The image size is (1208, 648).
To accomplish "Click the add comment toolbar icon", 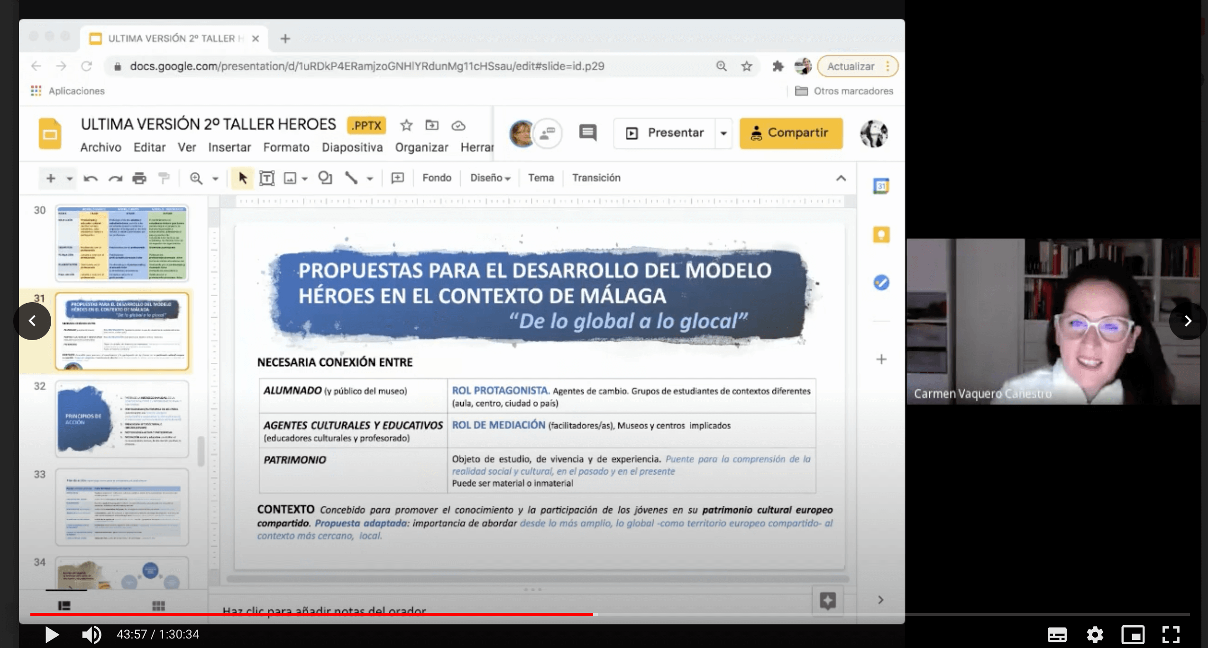I will pos(397,178).
